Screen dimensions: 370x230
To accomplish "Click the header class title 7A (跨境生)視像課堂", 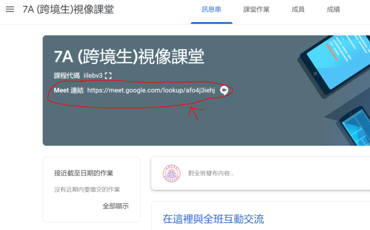I will [68, 9].
